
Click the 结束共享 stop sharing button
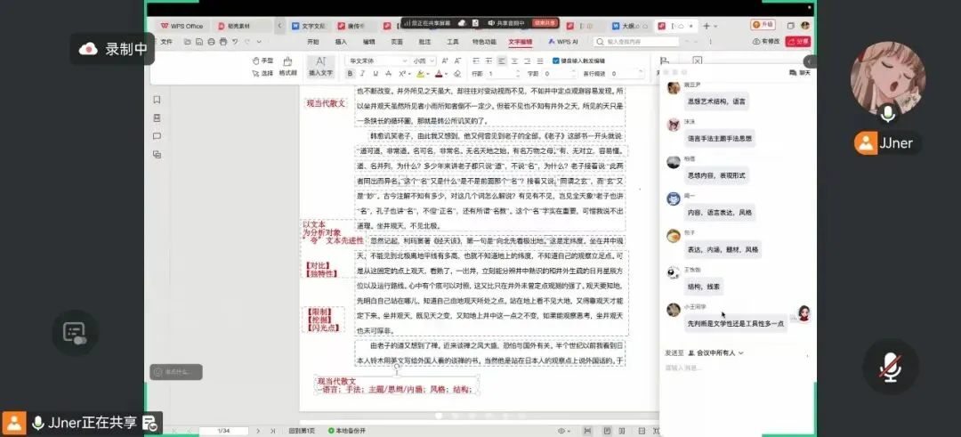(x=545, y=22)
